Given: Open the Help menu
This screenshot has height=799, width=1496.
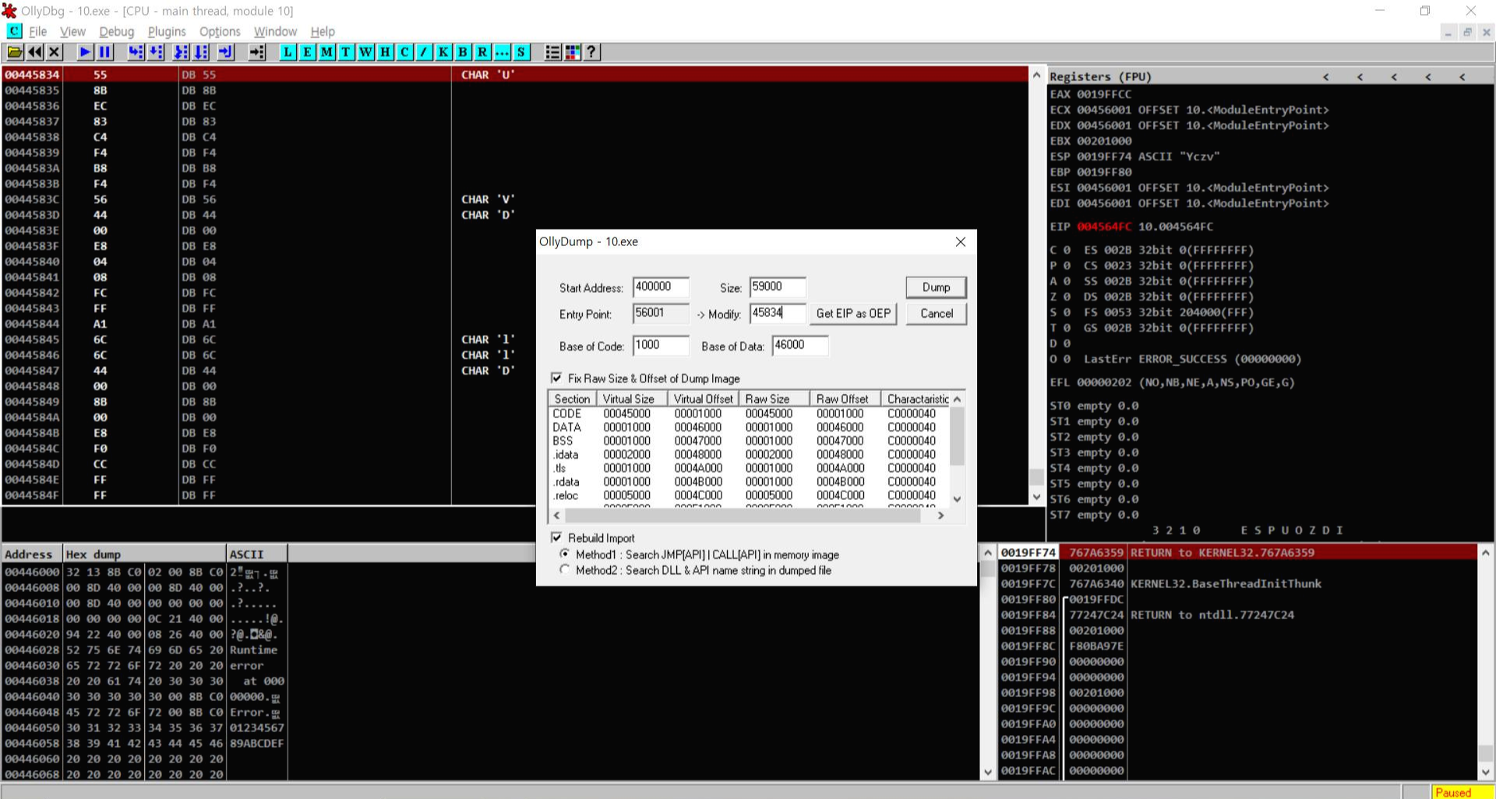Looking at the screenshot, I should [x=323, y=31].
